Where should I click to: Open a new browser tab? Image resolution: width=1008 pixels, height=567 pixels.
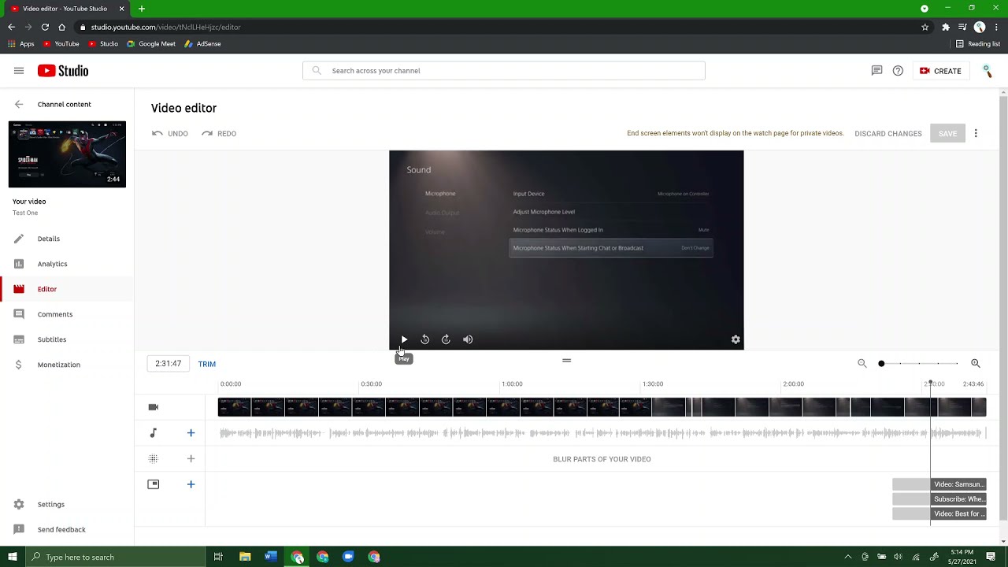[x=142, y=9]
